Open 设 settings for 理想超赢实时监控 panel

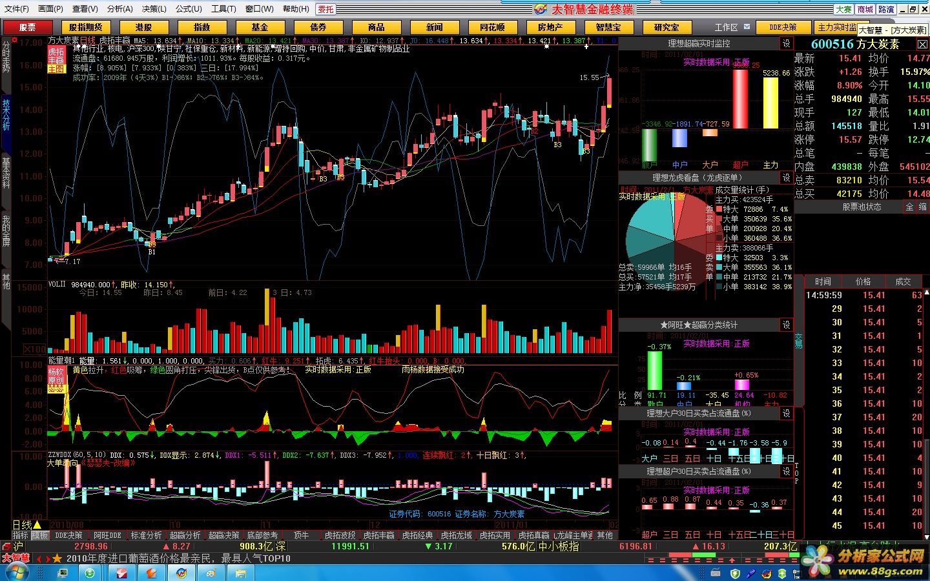(787, 43)
